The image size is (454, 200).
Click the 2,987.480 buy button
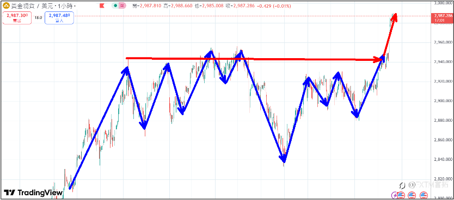59,17
